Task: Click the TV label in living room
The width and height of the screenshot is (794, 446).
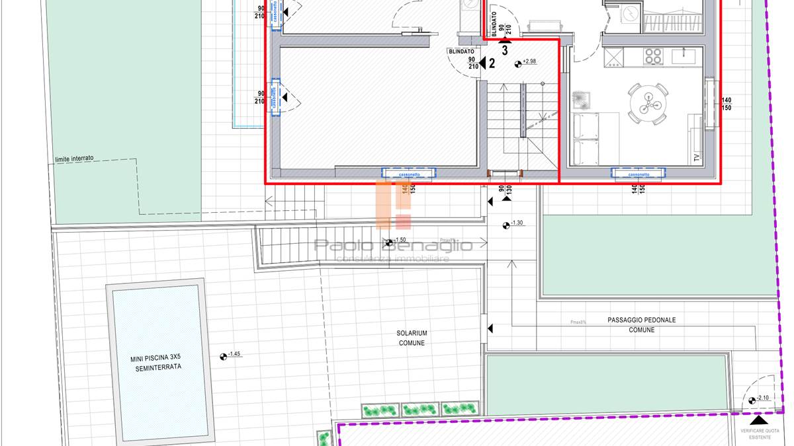Action: coord(695,158)
